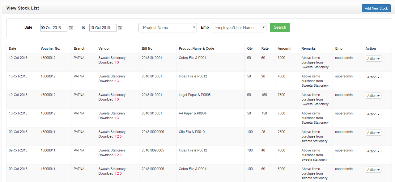
Task: Click amount 2500 in Clip File row
Action: (282, 132)
